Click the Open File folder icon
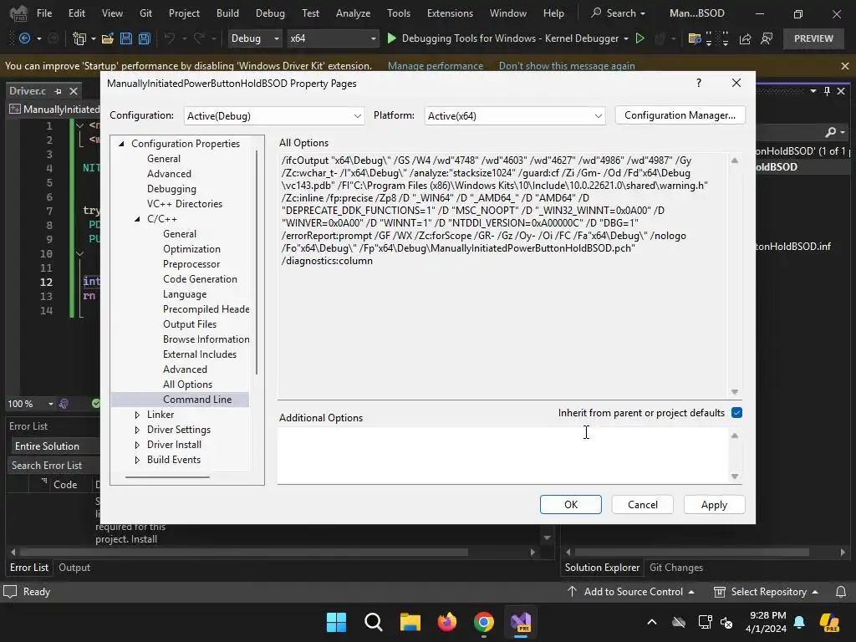The image size is (856, 642). click(x=108, y=38)
